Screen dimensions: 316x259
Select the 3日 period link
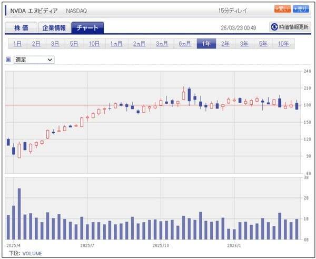(x=55, y=44)
